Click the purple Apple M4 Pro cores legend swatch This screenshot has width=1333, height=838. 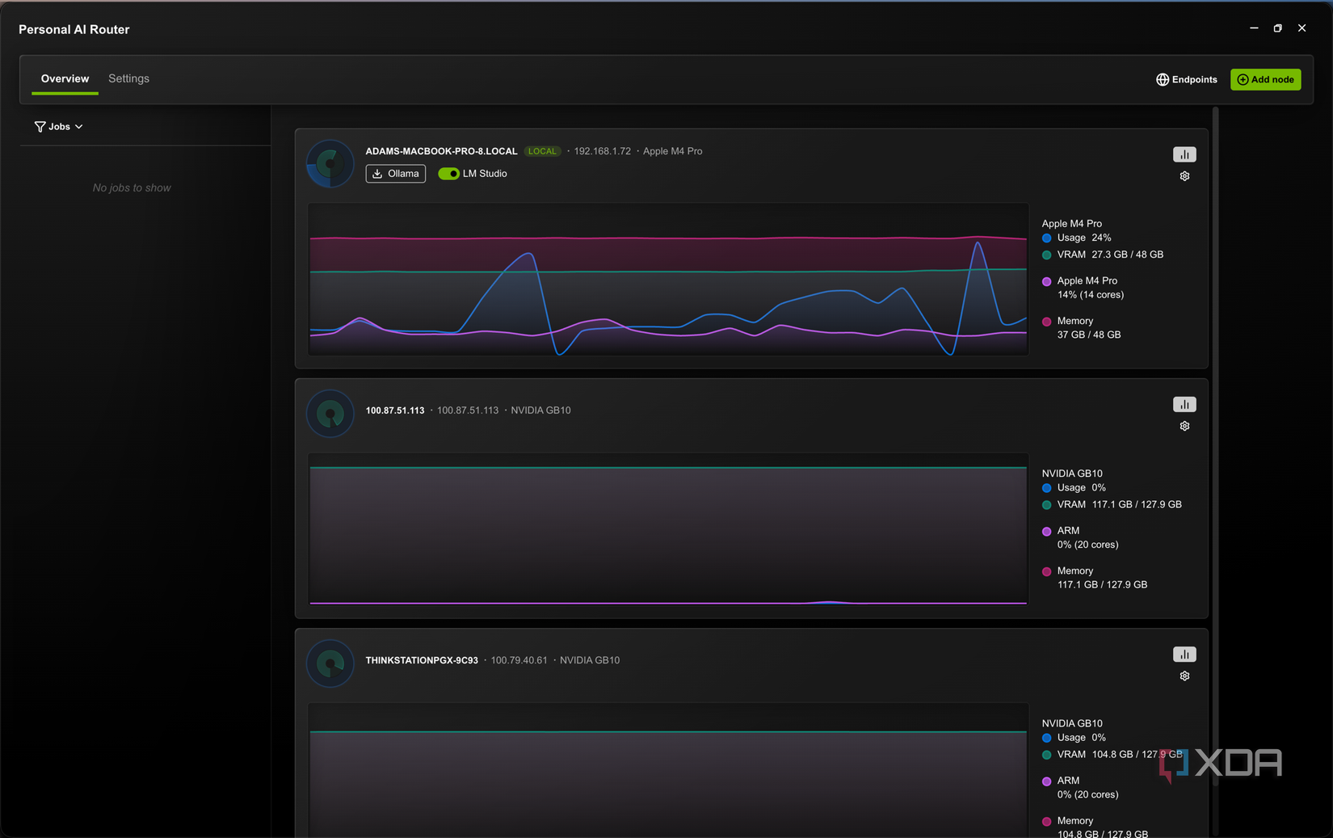pyautogui.click(x=1047, y=282)
